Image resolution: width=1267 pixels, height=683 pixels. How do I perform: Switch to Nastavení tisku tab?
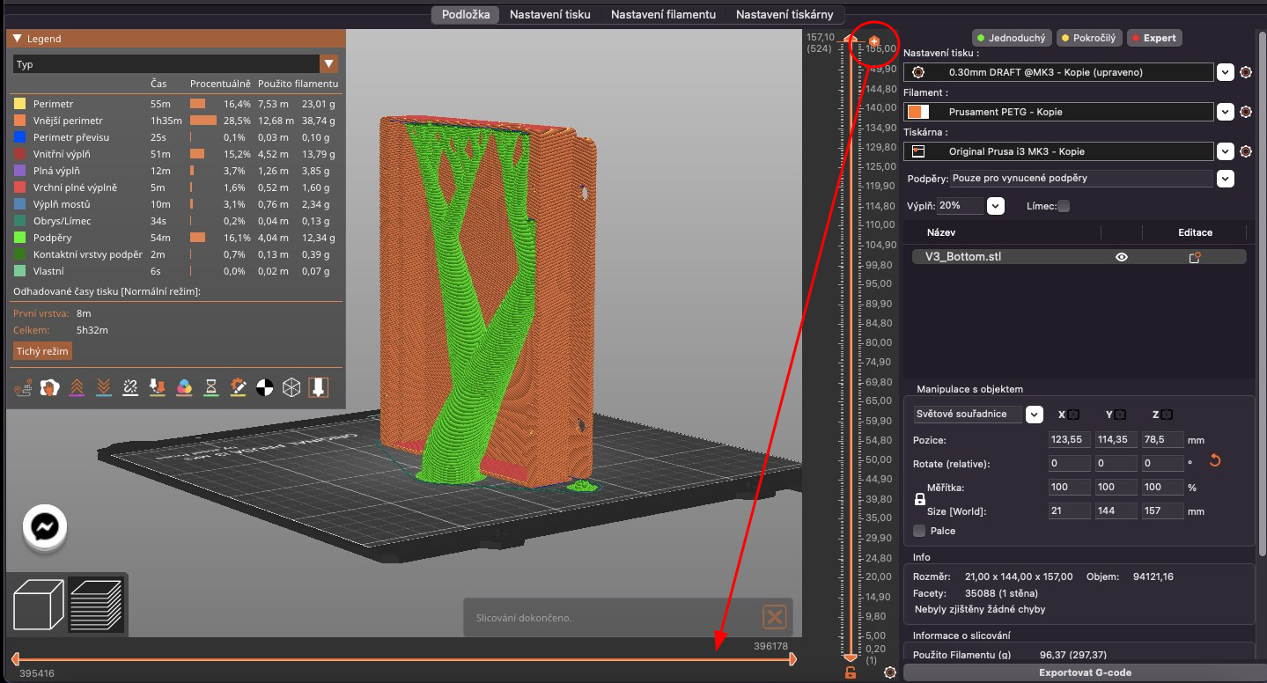(x=550, y=14)
